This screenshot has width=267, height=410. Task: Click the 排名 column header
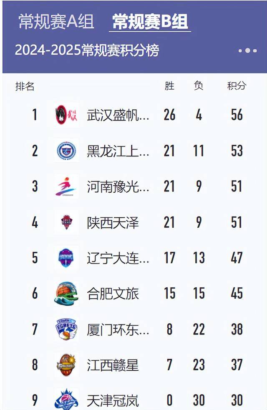(x=23, y=87)
